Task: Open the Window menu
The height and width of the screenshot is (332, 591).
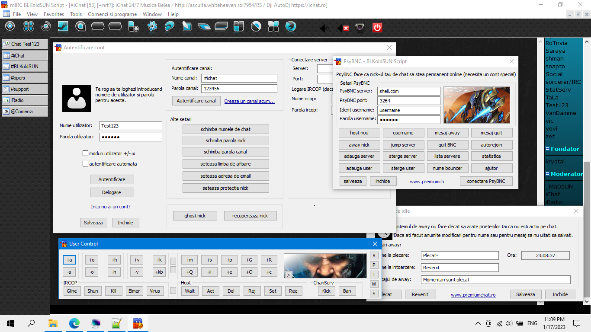Action: coord(152,14)
